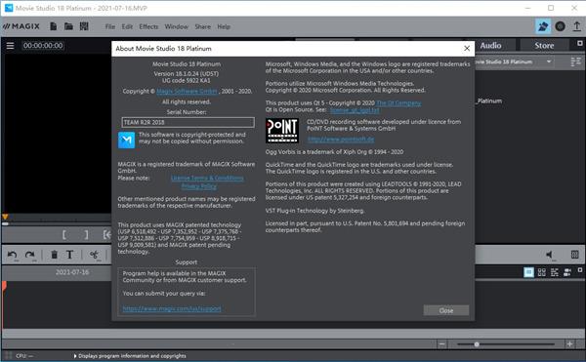Image resolution: width=586 pixels, height=362 pixels.
Task: Maximize the media pool panel
Action: [x=579, y=43]
